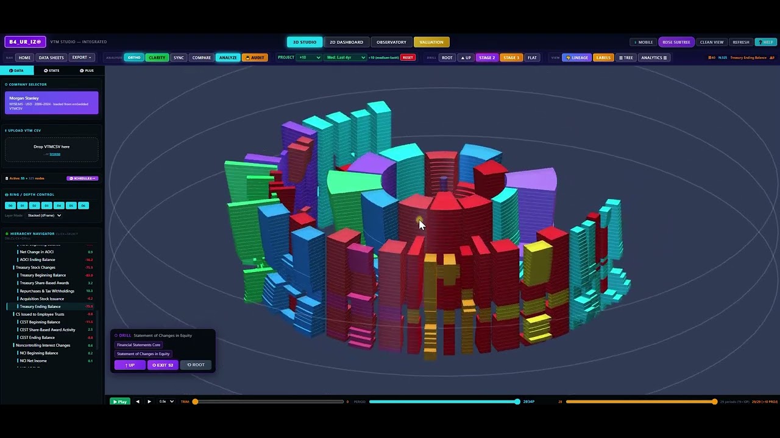Select Treasury Ending Balance in hierarchy
This screenshot has width=780, height=438.
[50, 307]
